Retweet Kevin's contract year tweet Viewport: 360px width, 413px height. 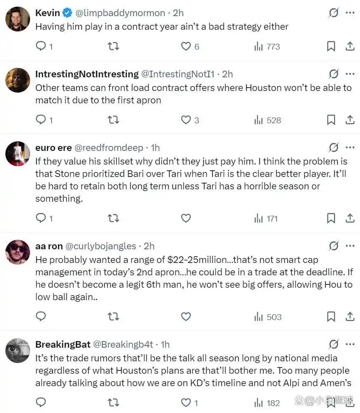point(113,46)
